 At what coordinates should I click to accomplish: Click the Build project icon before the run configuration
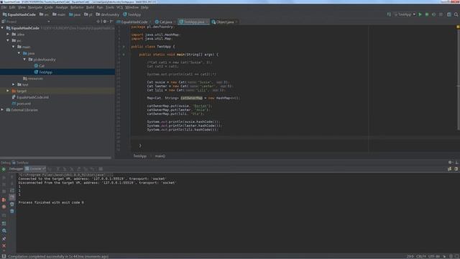(389, 14)
